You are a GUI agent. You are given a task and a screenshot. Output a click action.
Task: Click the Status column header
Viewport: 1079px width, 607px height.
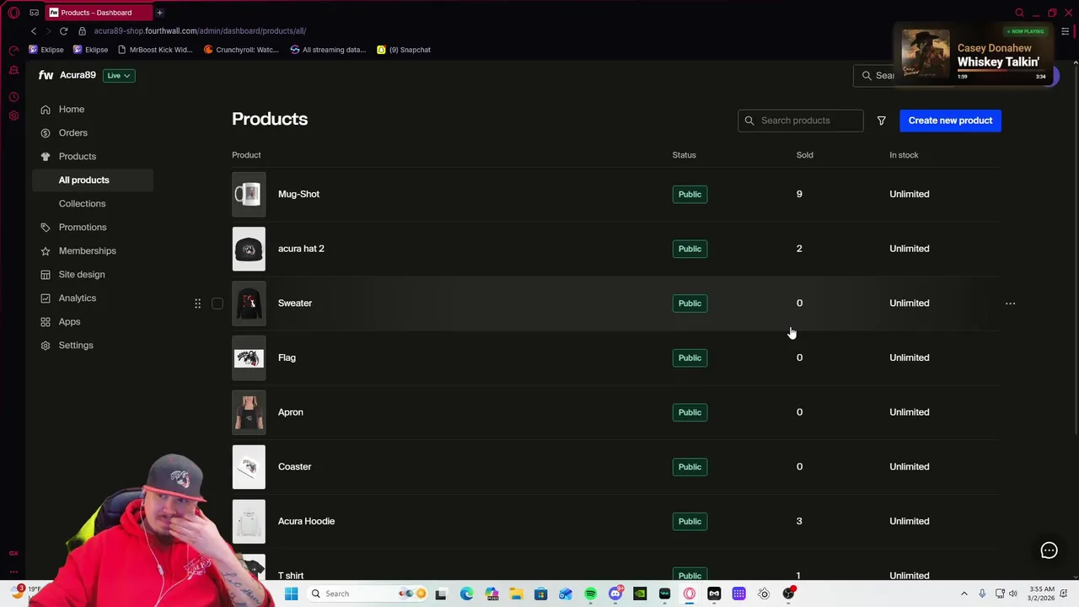coord(684,155)
